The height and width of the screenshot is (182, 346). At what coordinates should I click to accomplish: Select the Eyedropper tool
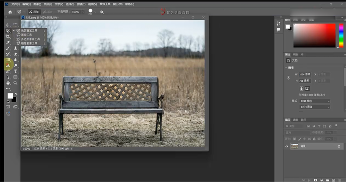[8, 42]
